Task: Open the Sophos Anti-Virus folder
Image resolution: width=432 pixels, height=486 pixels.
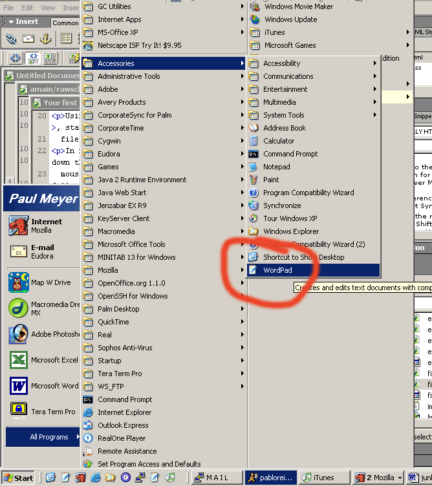Action: click(164, 348)
